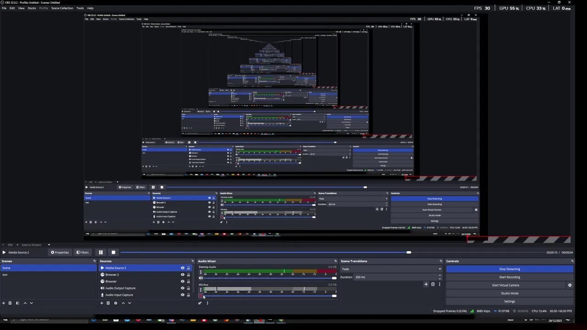Toggle lock on Audio Output Capture

pos(188,288)
